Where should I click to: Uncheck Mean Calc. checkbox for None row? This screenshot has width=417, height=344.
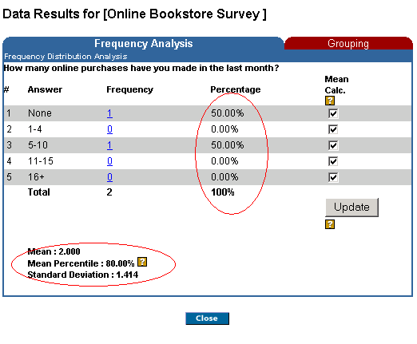click(333, 113)
